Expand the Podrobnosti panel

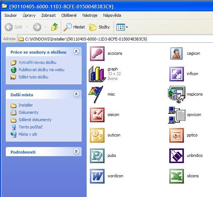pos(76,151)
